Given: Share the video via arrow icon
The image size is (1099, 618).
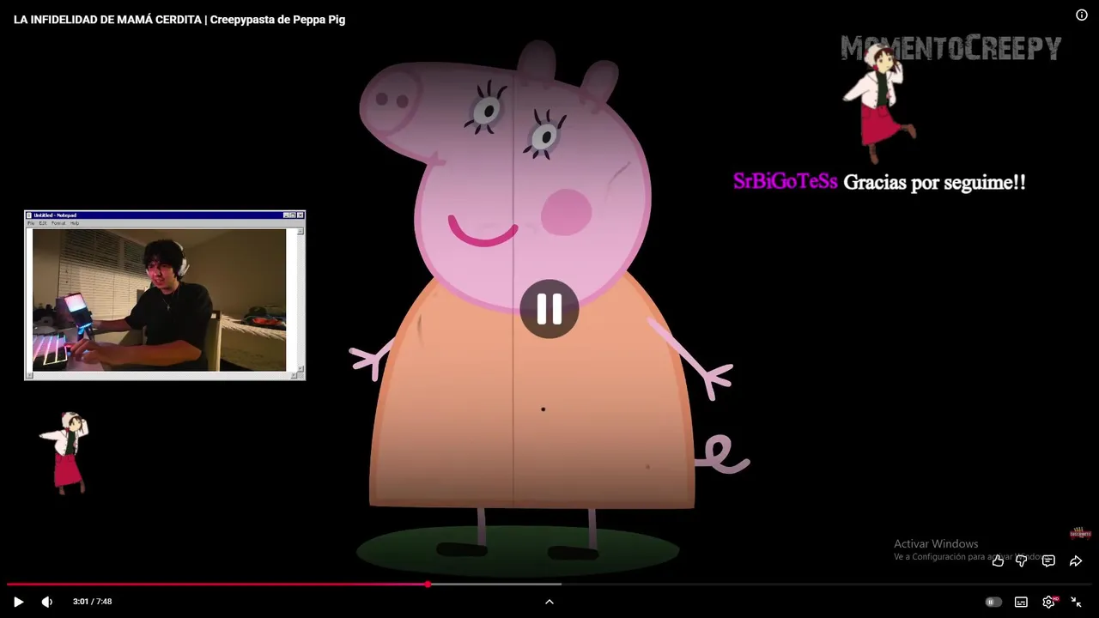Looking at the screenshot, I should click(x=1075, y=561).
